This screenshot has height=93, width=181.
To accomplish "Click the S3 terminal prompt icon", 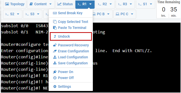I will tap(27, 14).
